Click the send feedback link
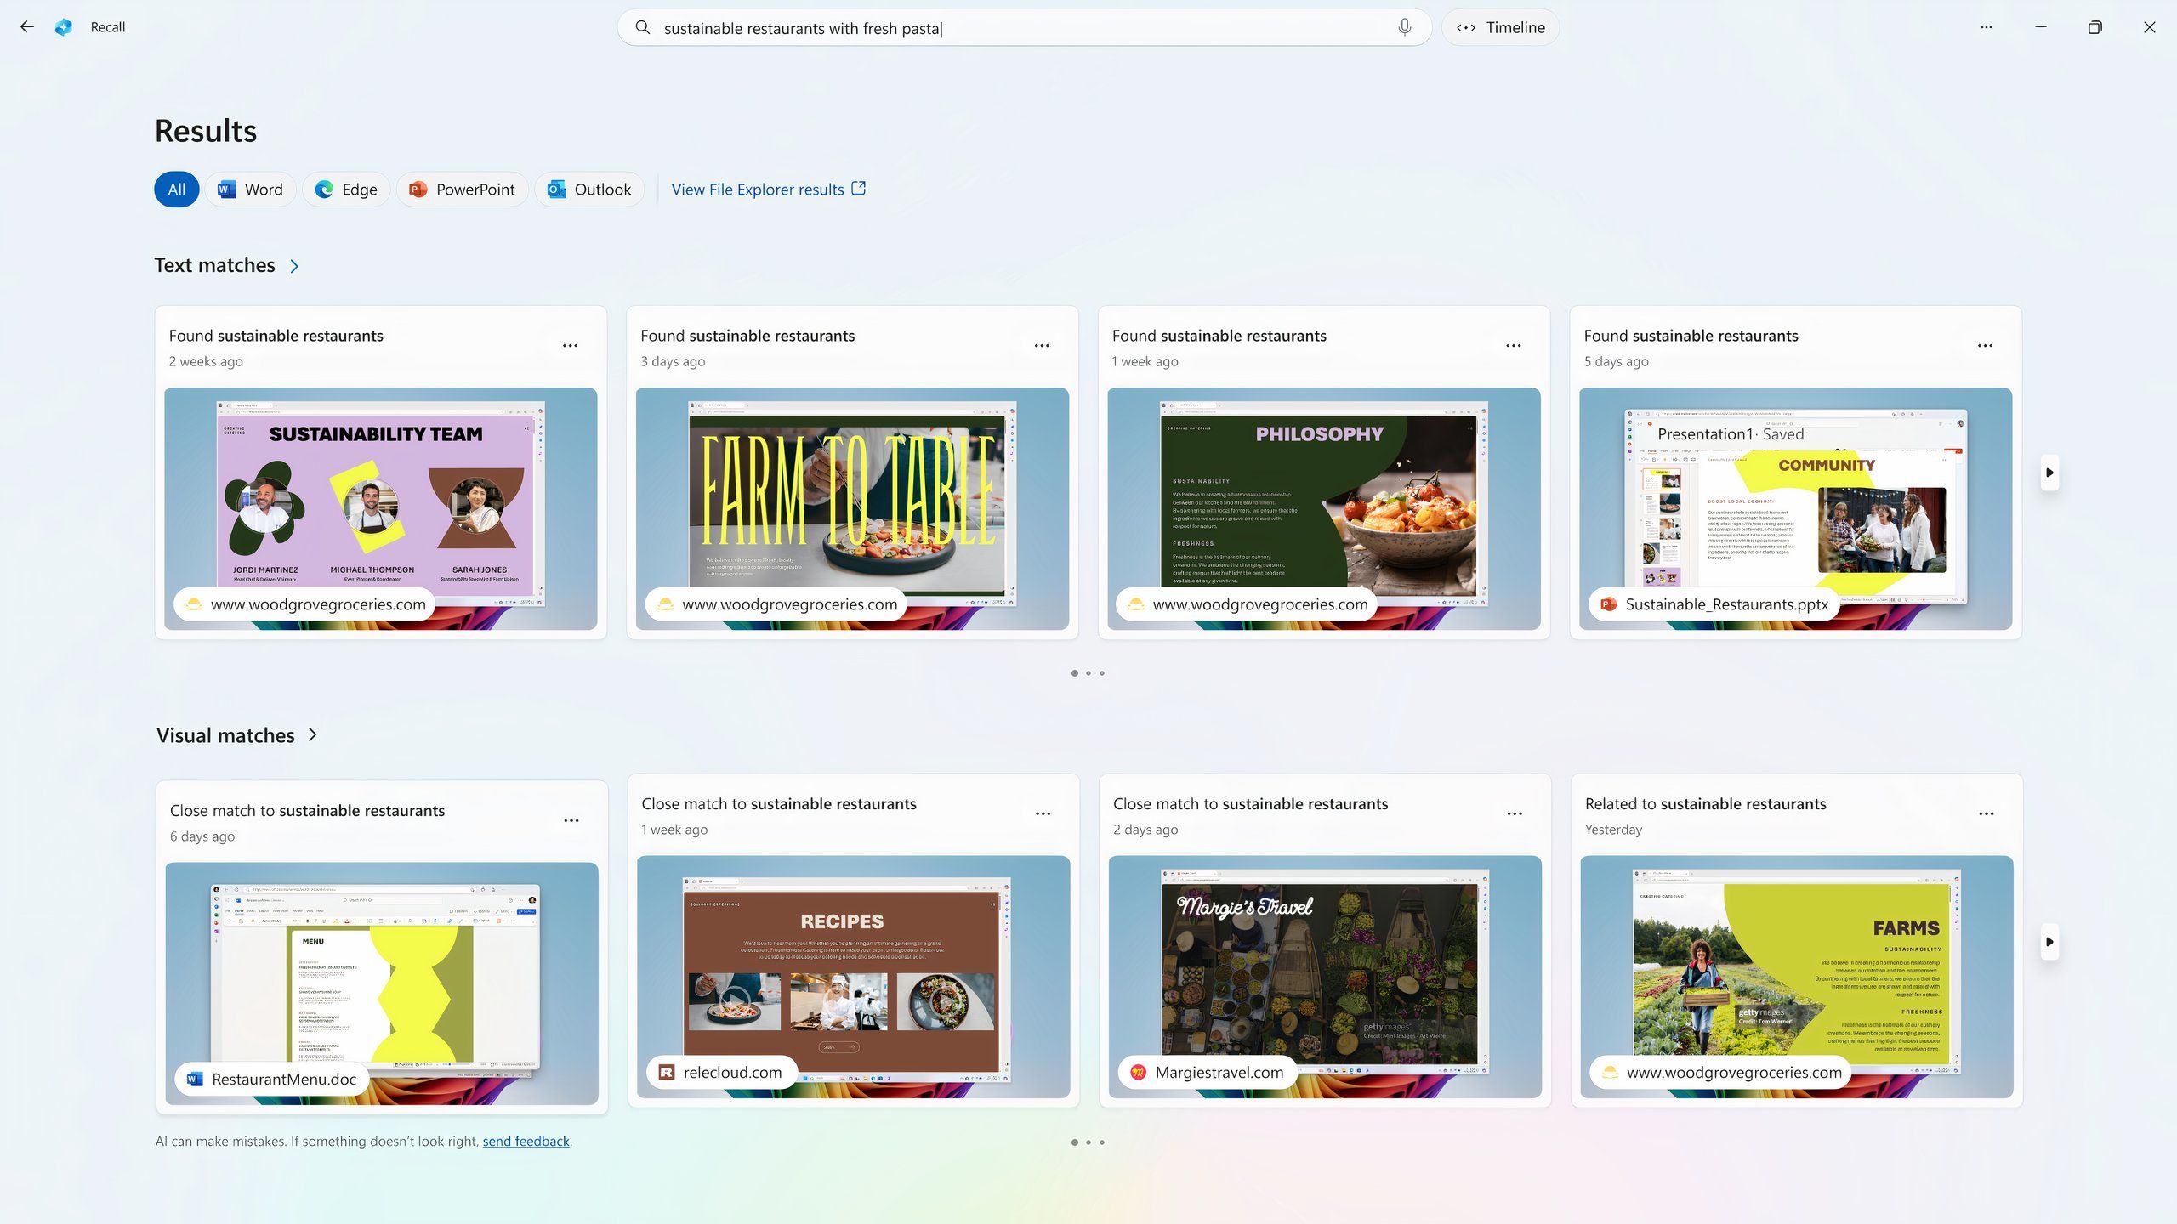Image resolution: width=2177 pixels, height=1224 pixels. 526,1141
